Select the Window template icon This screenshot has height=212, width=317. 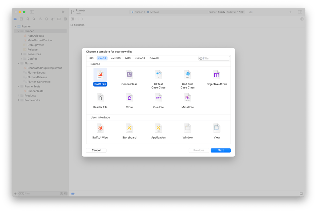point(188,128)
